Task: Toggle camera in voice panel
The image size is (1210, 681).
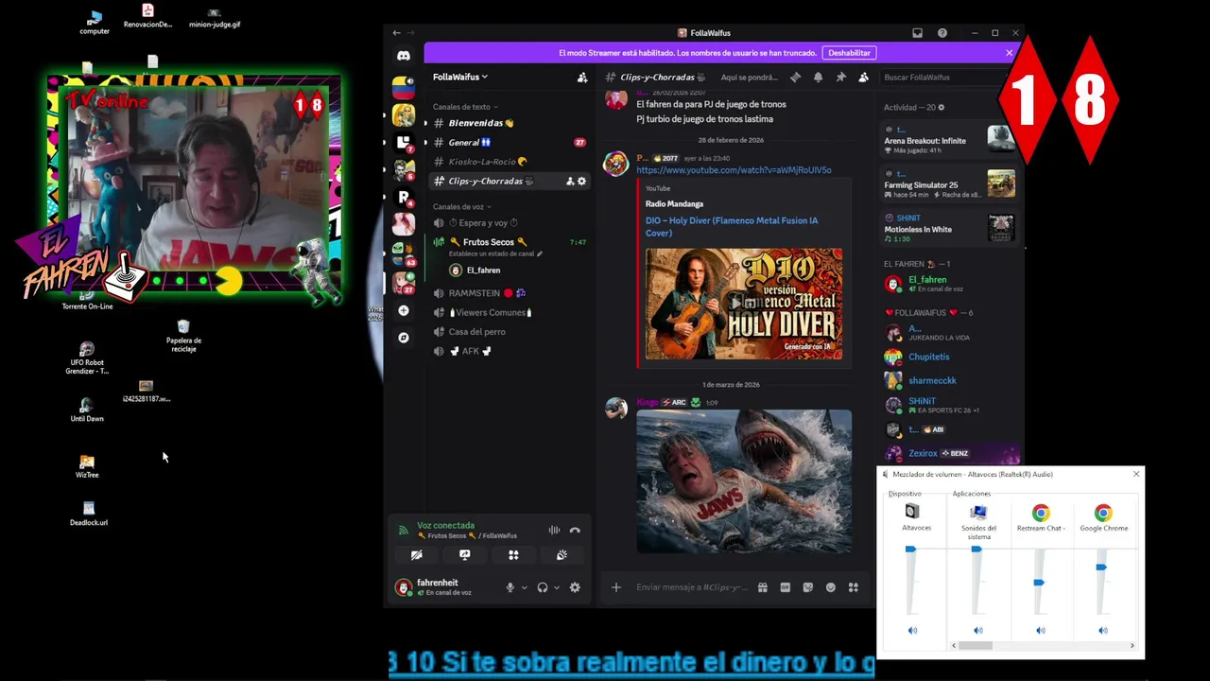Action: [416, 555]
